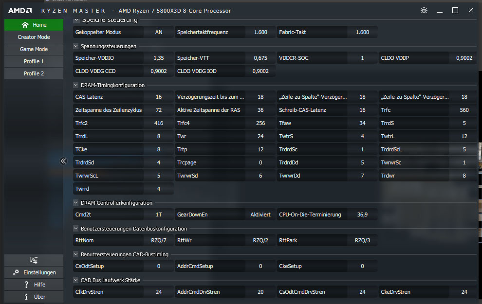Click the RttWr value RZQ/2
482x304 pixels.
(x=260, y=240)
